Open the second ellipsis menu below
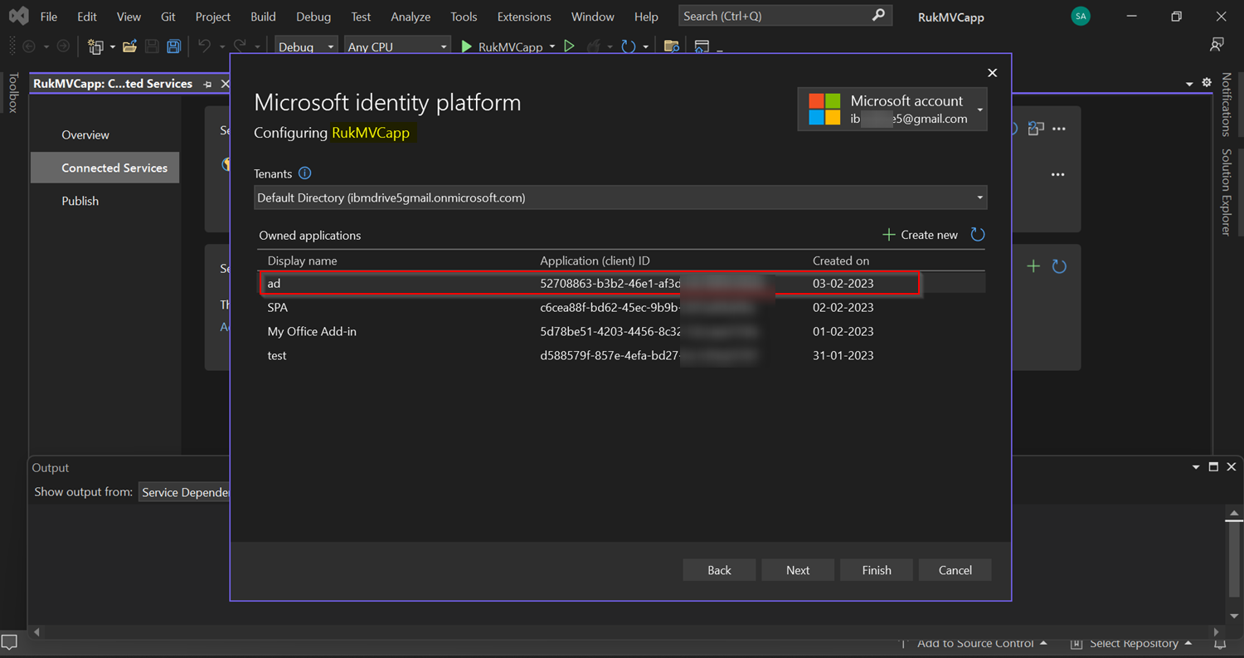 coord(1058,175)
